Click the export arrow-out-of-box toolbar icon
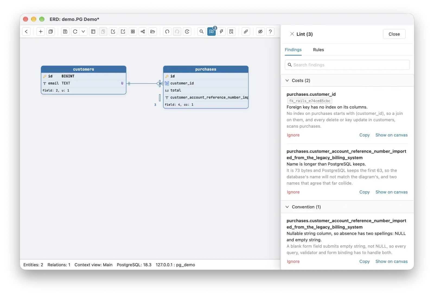Image resolution: width=434 pixels, height=296 pixels. coord(123,32)
